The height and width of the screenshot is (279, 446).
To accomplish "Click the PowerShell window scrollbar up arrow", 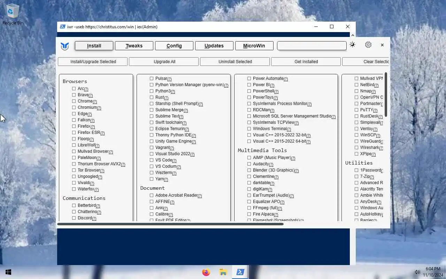I will coord(353,35).
